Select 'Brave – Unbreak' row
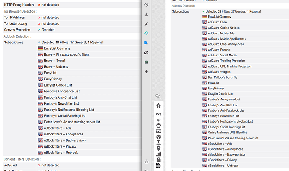289x171 pixels. tap(56, 66)
